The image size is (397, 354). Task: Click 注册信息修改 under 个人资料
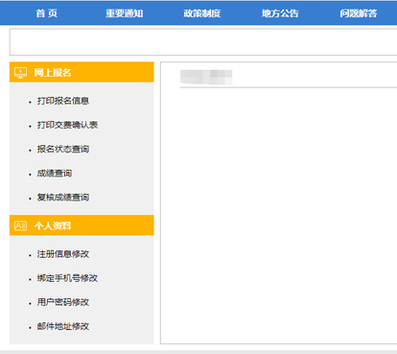point(63,254)
